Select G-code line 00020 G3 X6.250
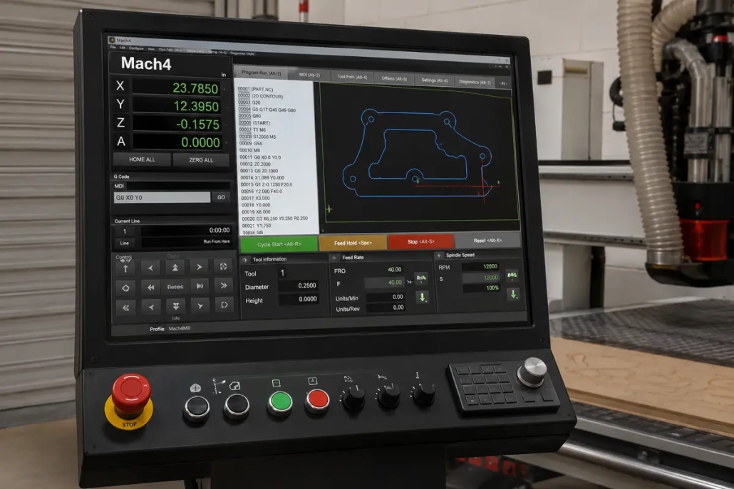 (x=275, y=219)
